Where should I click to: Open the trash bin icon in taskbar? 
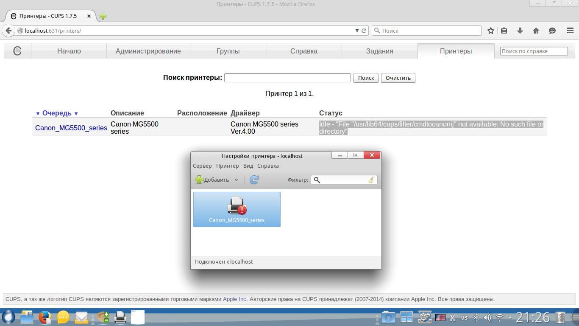[x=560, y=317]
